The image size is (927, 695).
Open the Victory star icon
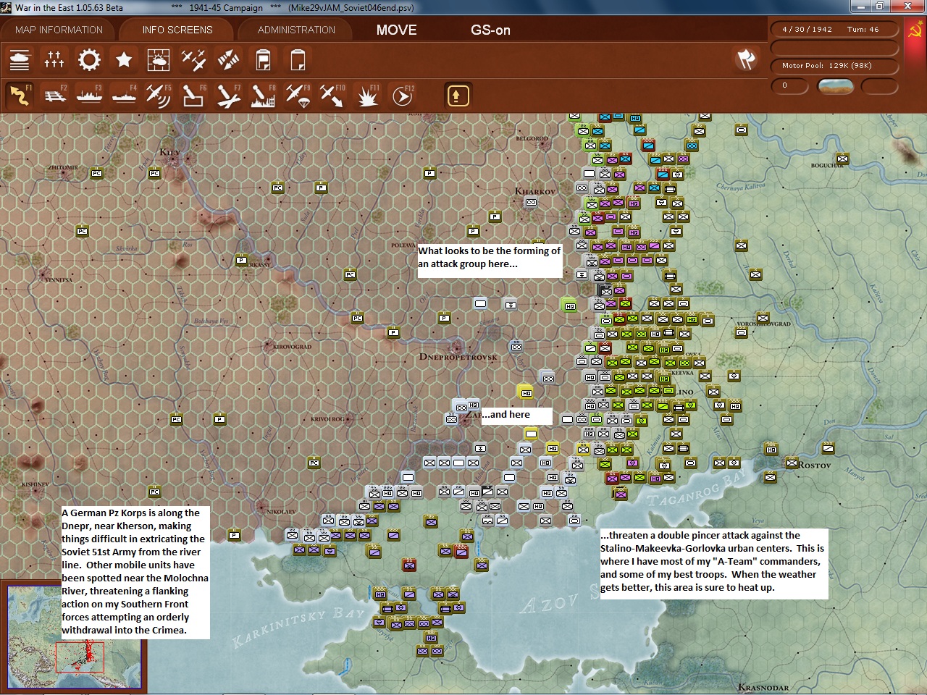pyautogui.click(x=124, y=59)
